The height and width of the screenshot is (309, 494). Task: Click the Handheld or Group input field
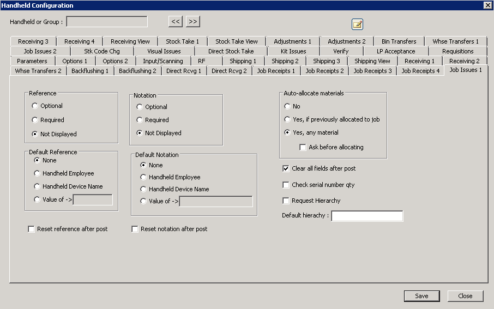click(x=107, y=22)
